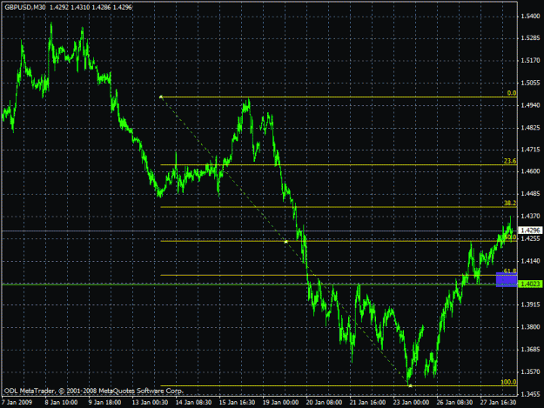Click the 1.5285 price axis label
Viewport: 544px width, 408px height.
(530, 38)
